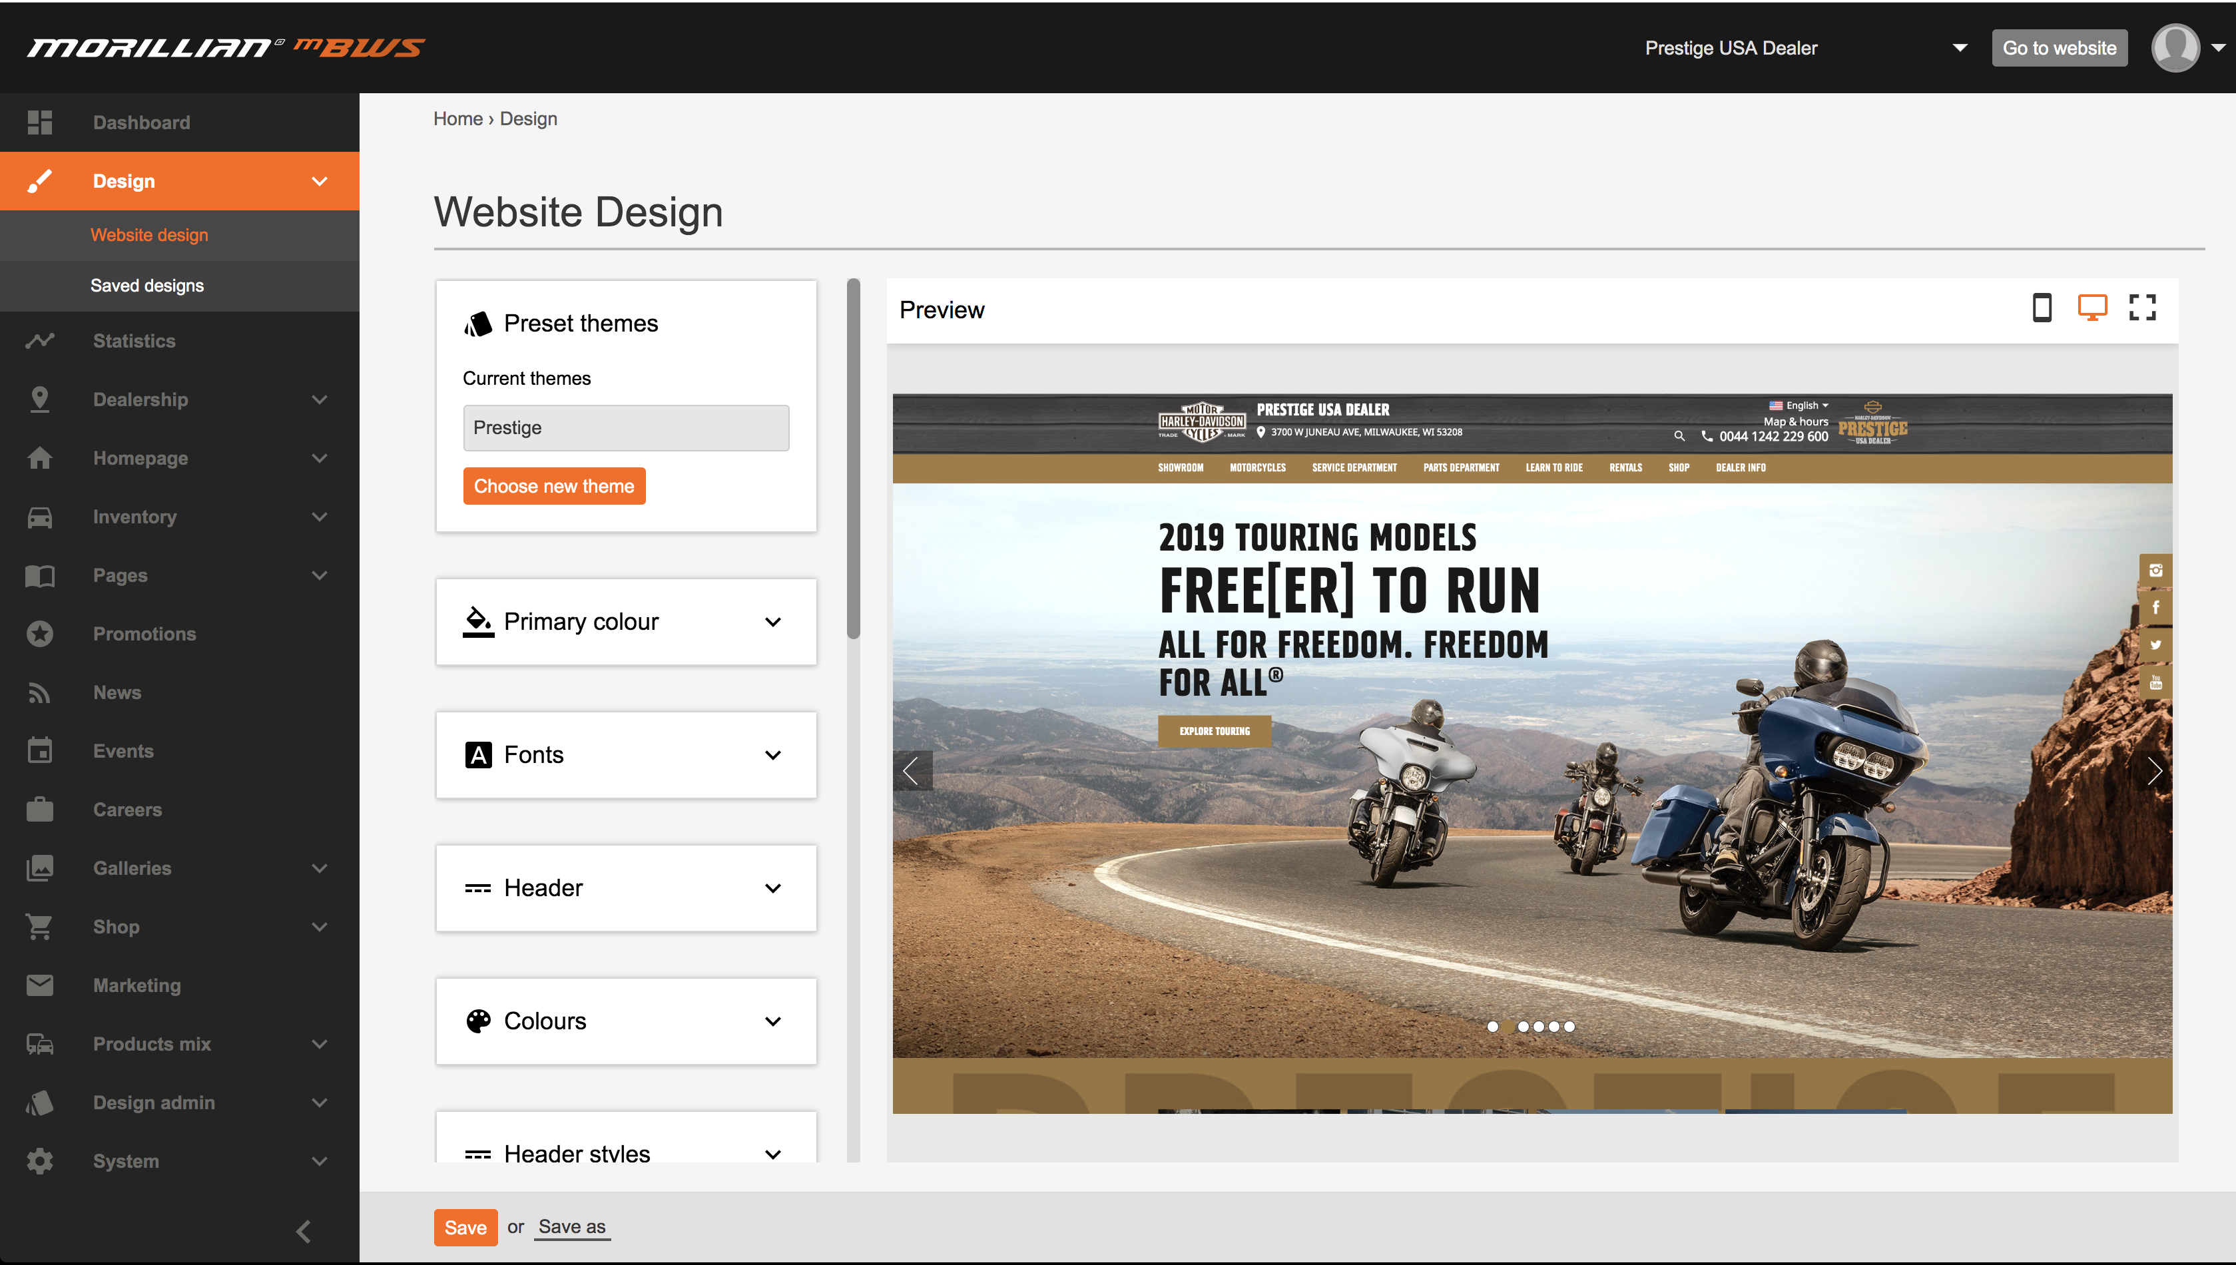Viewport: 2236px width, 1265px height.
Task: Open fullscreen preview mode
Action: pos(2142,308)
